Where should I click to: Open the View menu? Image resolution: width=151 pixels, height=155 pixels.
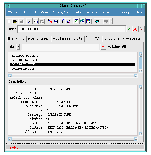[44, 12]
